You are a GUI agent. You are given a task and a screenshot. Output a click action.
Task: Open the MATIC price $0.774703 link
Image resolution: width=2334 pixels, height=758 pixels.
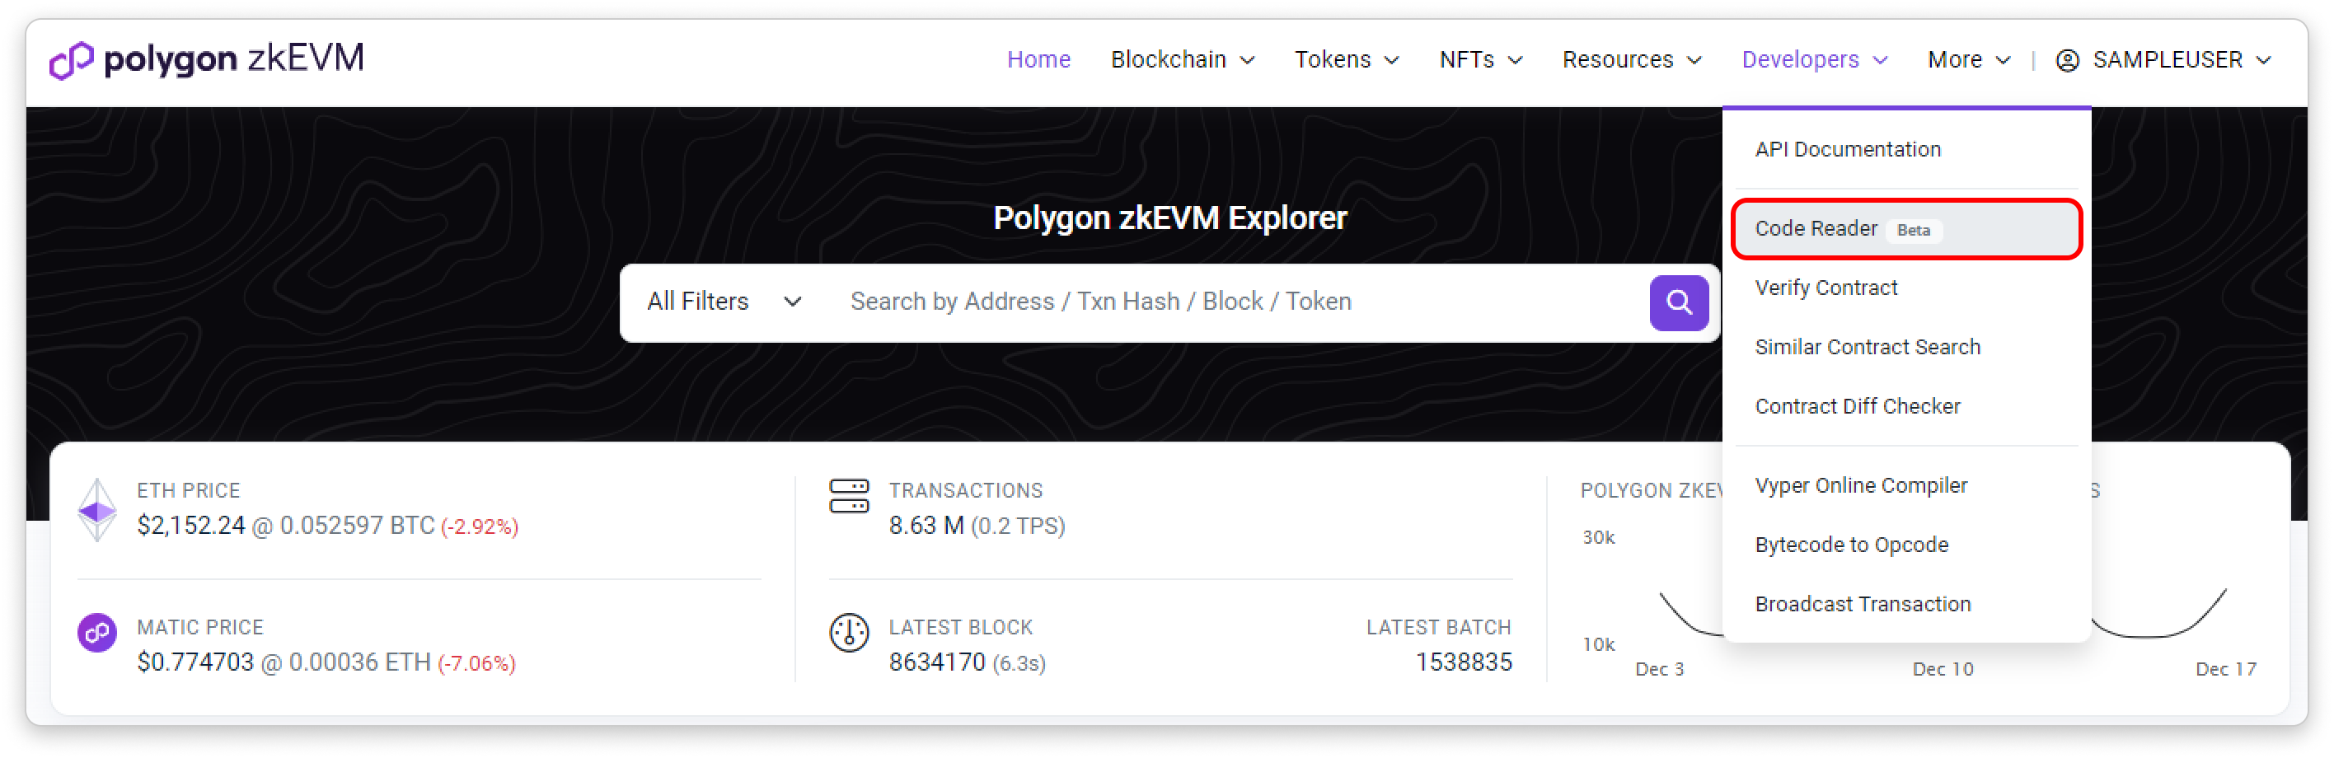[x=194, y=663]
